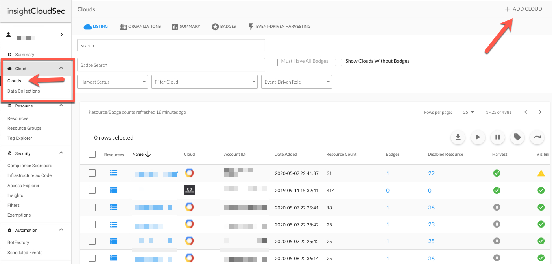
Task: Open the Rows per page dropdown
Action: (x=469, y=112)
